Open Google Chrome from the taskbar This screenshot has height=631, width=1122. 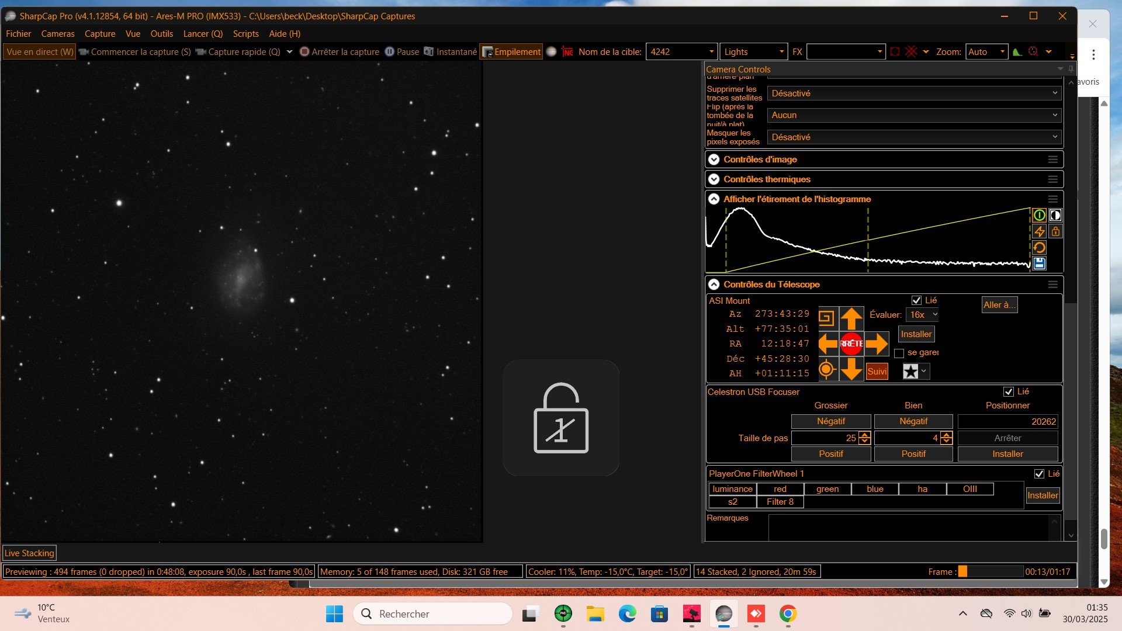click(x=788, y=613)
